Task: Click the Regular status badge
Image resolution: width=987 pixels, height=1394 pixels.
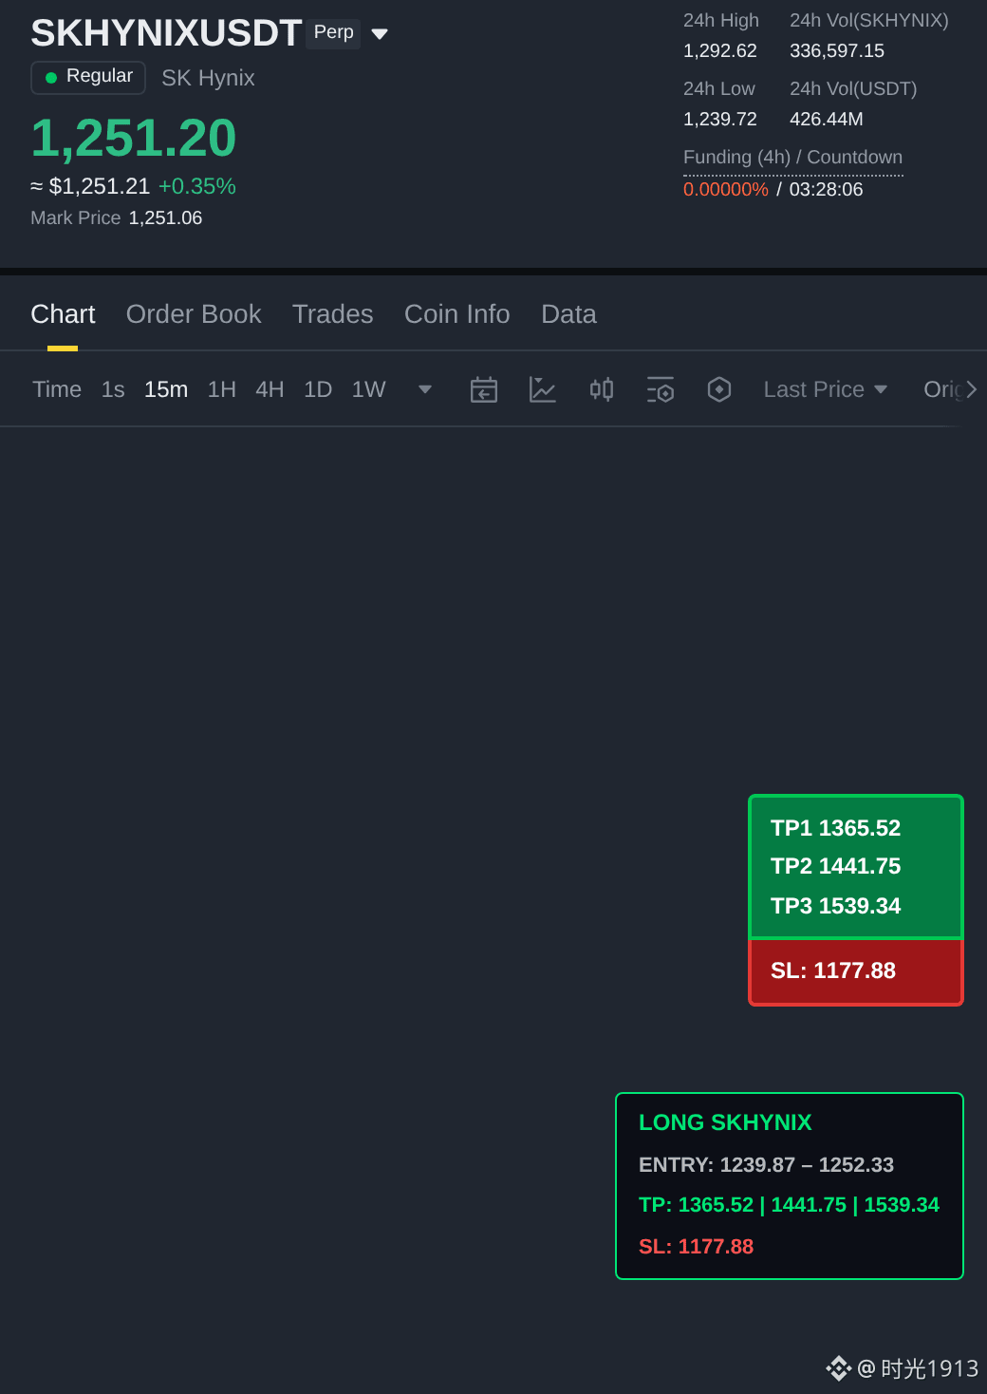Action: point(88,77)
